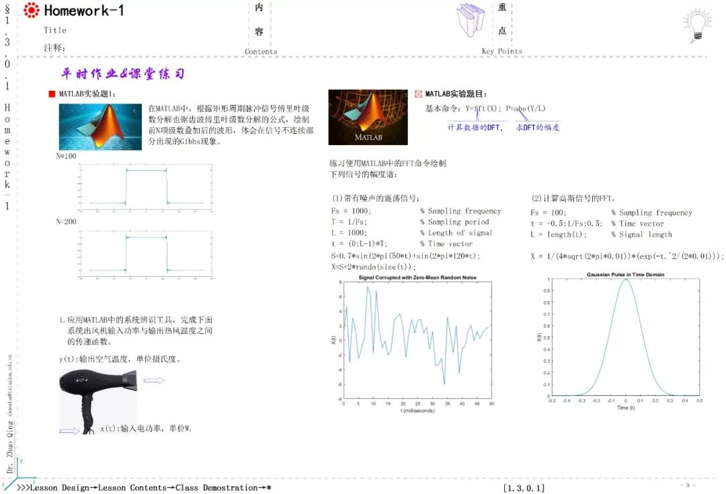The height and width of the screenshot is (494, 726).
Task: Click the hair dryer picture
Action: pos(98,401)
